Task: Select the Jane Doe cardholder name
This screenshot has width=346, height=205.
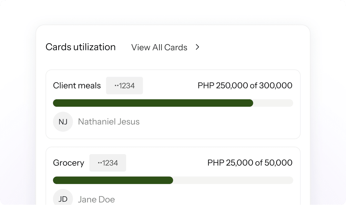Action: [96, 200]
